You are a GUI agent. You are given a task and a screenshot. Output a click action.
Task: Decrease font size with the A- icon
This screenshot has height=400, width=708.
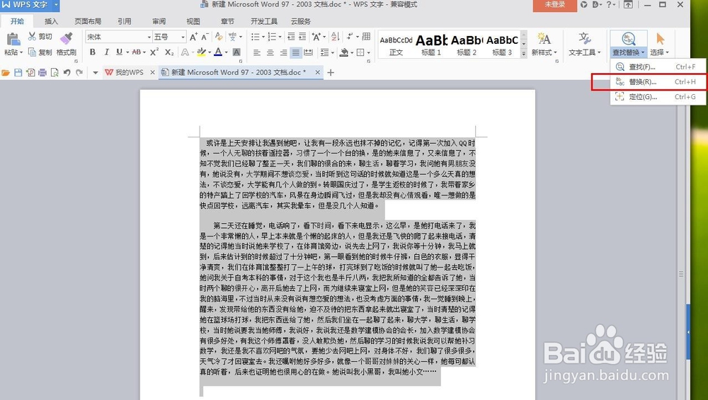205,37
